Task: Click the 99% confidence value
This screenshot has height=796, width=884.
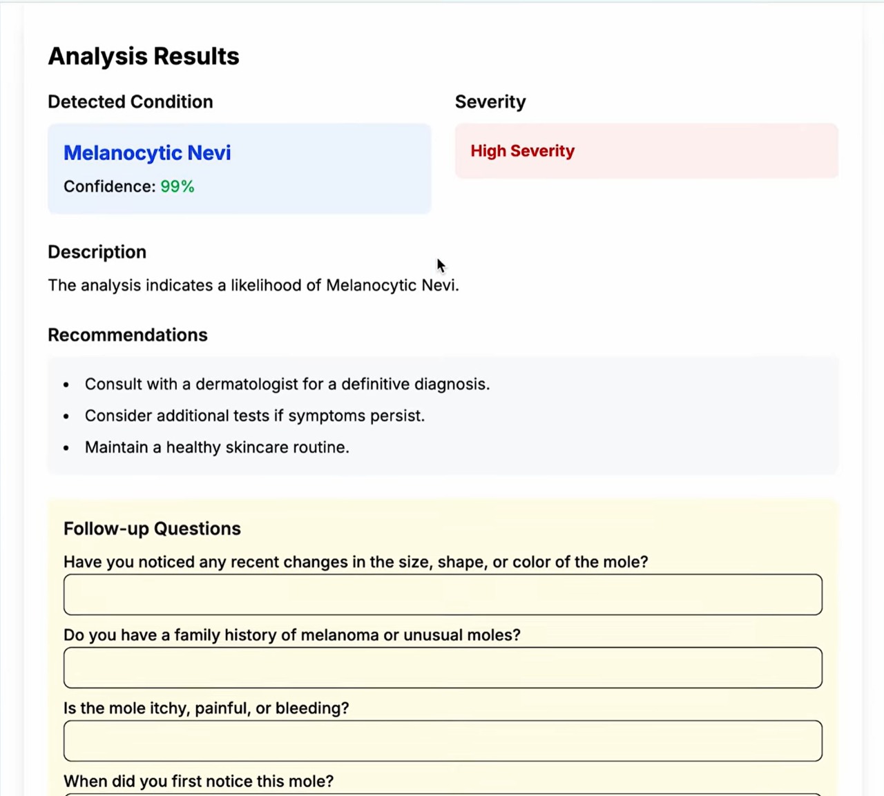Action: click(177, 186)
